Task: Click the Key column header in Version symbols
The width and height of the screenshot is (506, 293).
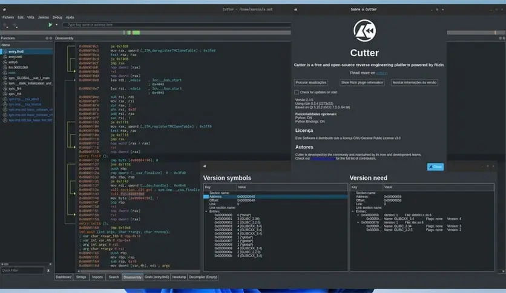Action: pos(220,187)
